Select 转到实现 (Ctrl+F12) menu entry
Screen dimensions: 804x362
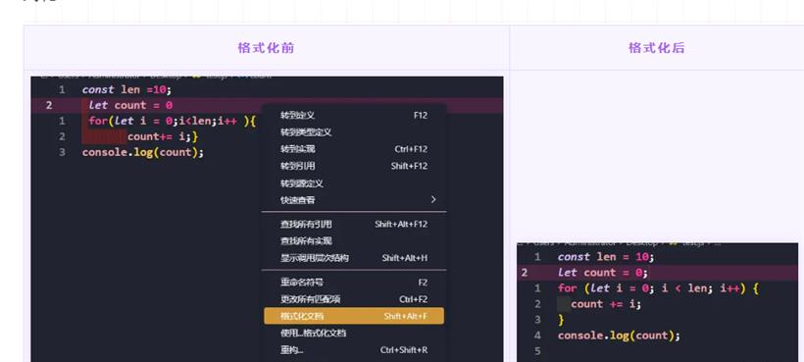354,149
